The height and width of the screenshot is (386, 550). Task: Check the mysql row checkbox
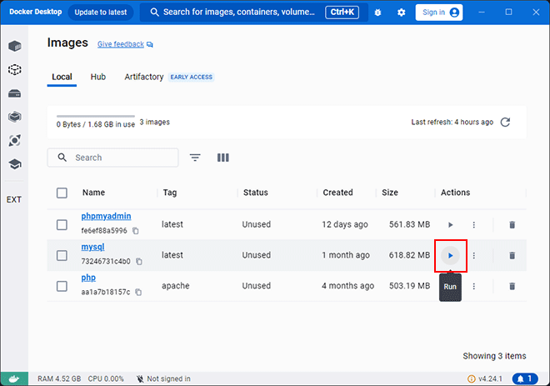[x=62, y=255]
